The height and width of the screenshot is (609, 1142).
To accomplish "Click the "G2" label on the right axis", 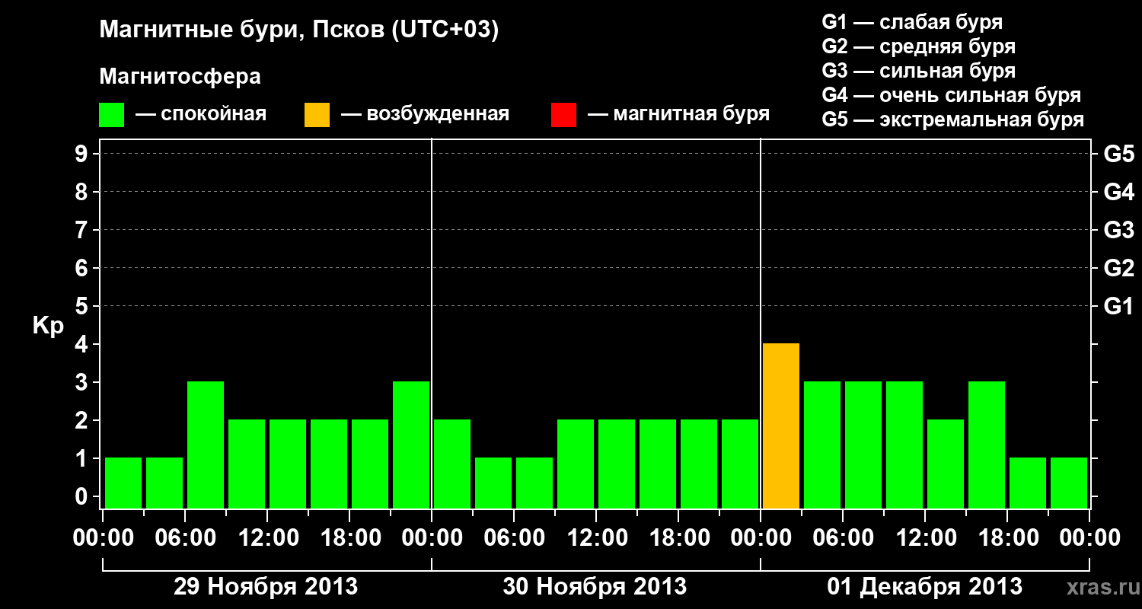I will pyautogui.click(x=1118, y=268).
